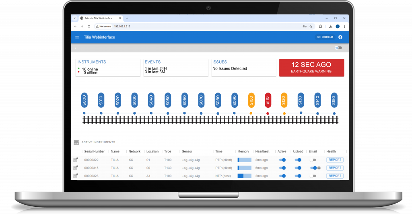Image resolution: width=412 pixels, height=214 pixels.
Task: Select station marker S150
Action: (x=334, y=100)
